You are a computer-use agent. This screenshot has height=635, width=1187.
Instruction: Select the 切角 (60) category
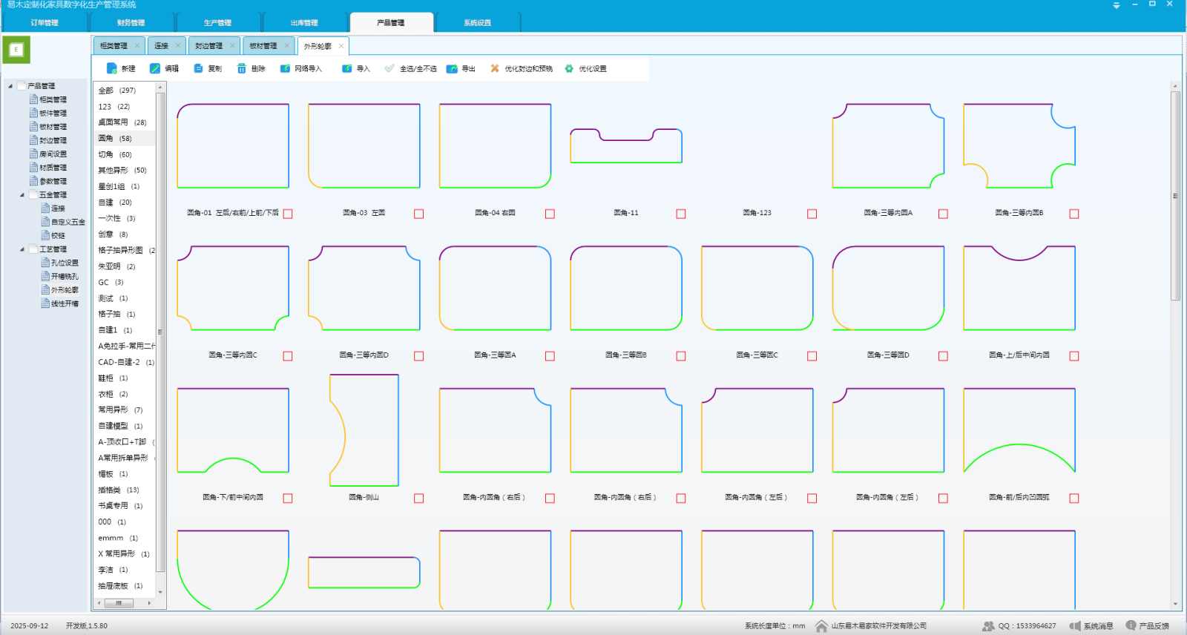coord(115,154)
